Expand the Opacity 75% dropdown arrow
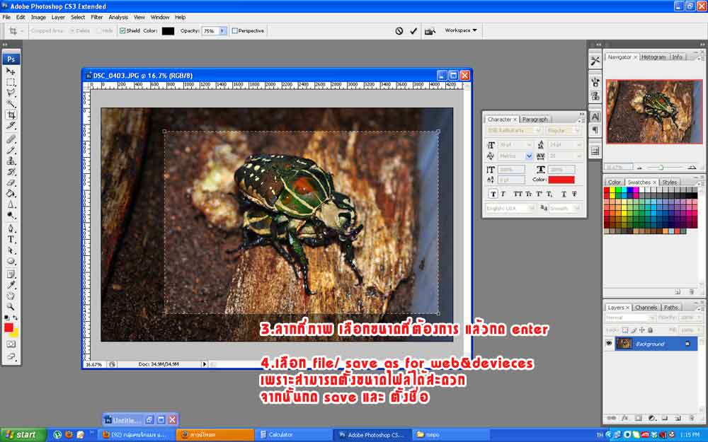 coord(222,31)
